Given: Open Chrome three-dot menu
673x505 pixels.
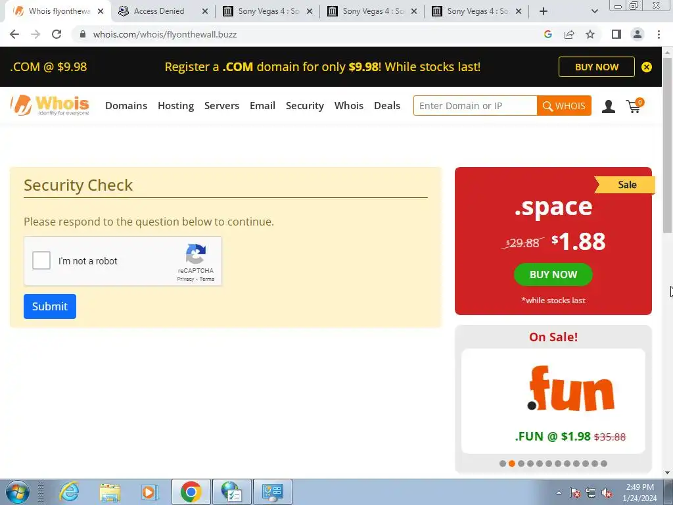Looking at the screenshot, I should [x=659, y=34].
